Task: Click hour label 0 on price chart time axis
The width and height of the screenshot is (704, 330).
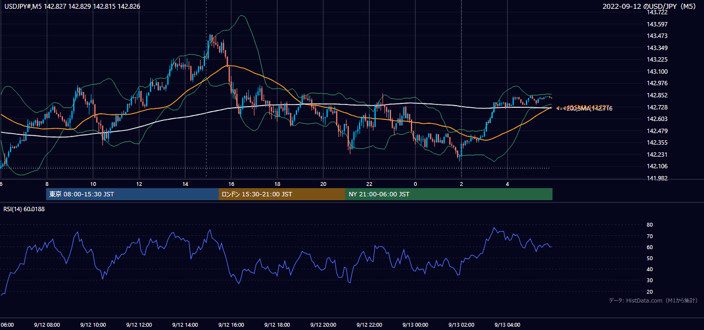Action: click(415, 184)
